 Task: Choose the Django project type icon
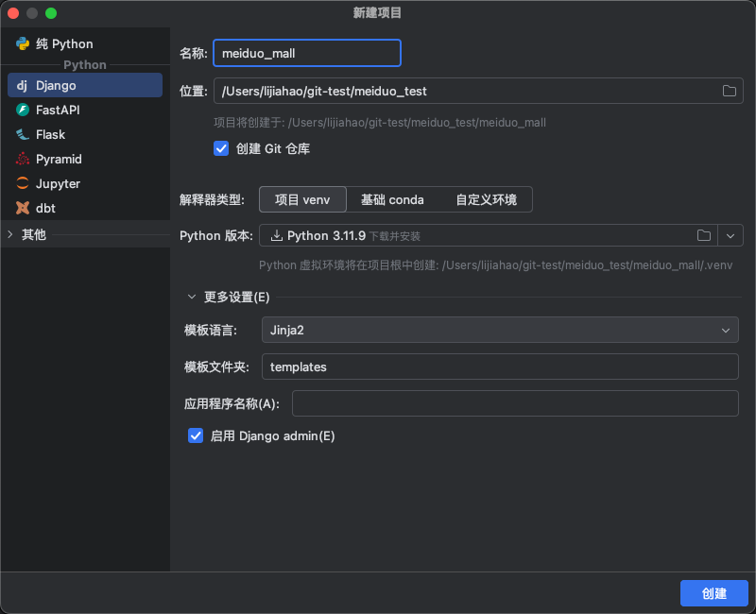click(23, 85)
